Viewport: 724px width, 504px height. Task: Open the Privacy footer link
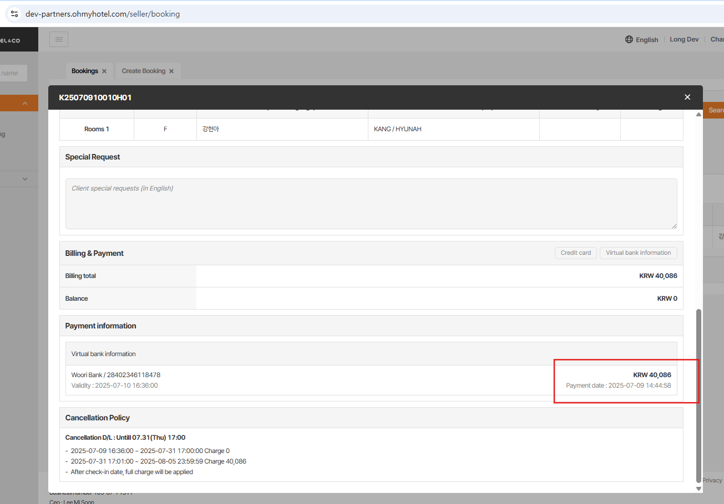(712, 480)
